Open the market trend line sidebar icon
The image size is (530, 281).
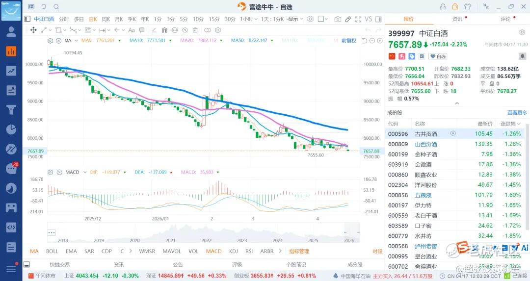click(11, 71)
